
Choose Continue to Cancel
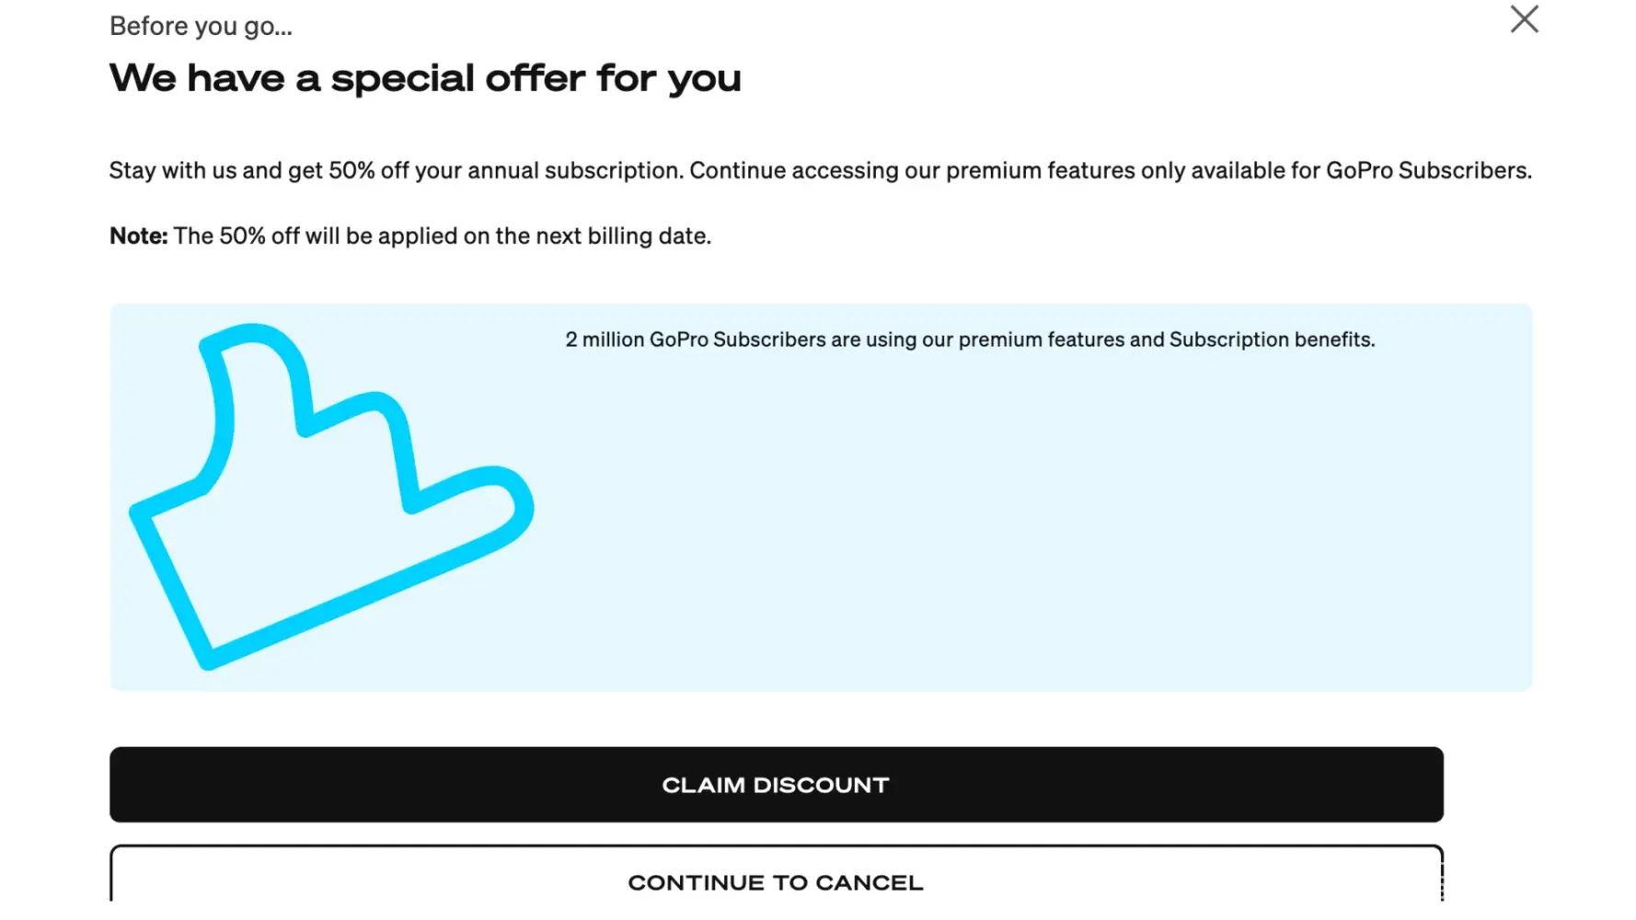776,881
